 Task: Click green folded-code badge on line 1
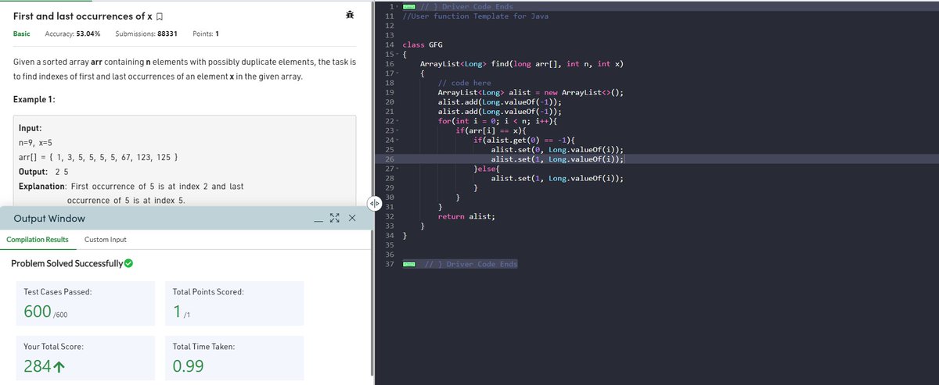click(408, 7)
